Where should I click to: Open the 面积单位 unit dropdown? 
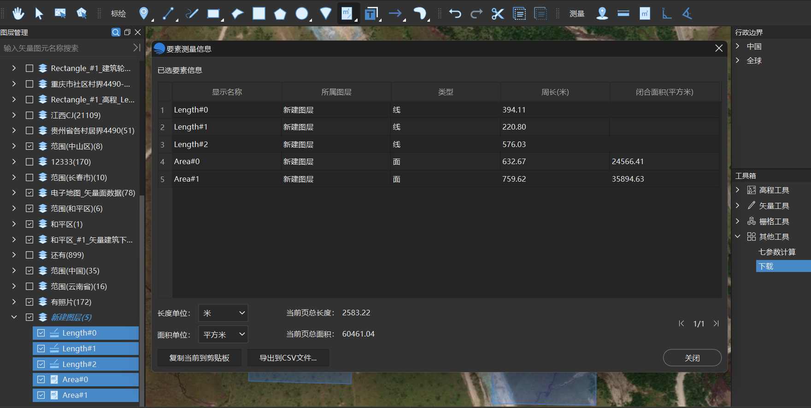(x=223, y=334)
